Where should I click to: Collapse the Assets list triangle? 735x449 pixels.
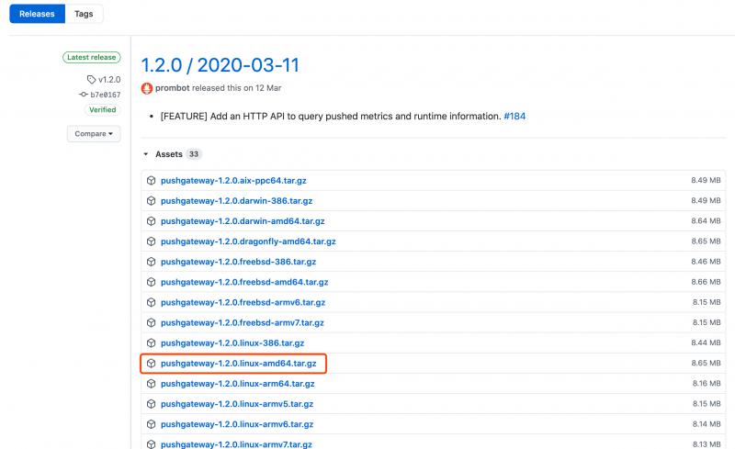[146, 154]
